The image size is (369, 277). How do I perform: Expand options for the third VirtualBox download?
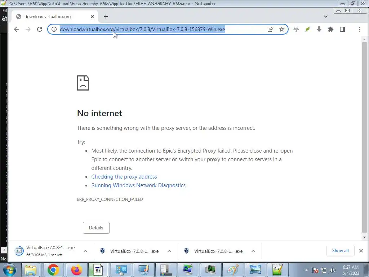click(x=253, y=251)
